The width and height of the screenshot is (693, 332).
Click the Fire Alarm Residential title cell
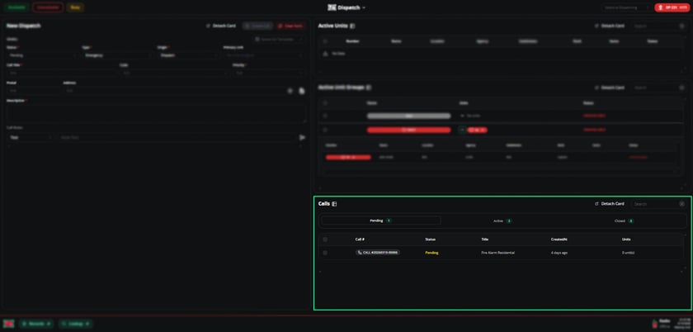[x=497, y=253]
